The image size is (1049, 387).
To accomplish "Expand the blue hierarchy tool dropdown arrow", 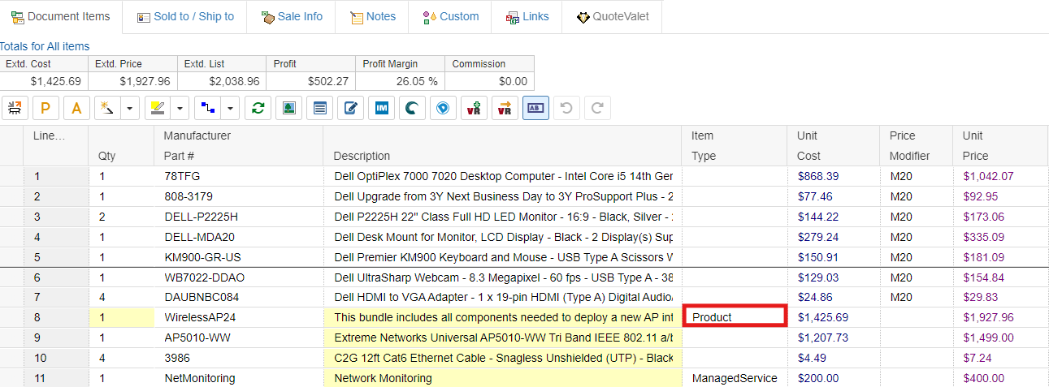I will point(231,108).
